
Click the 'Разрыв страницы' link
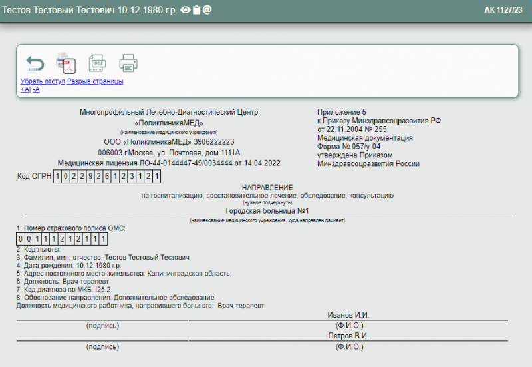(x=95, y=81)
